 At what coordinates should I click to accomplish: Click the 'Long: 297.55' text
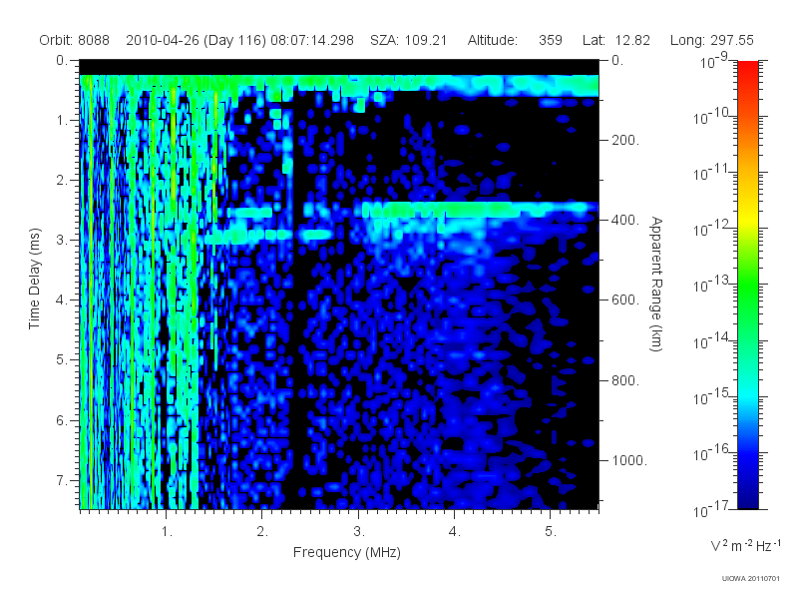711,40
